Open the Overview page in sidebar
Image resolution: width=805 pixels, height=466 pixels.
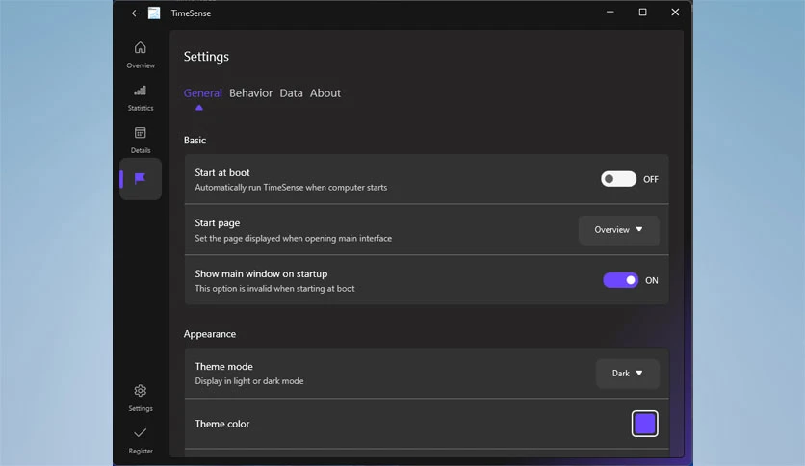click(x=141, y=55)
